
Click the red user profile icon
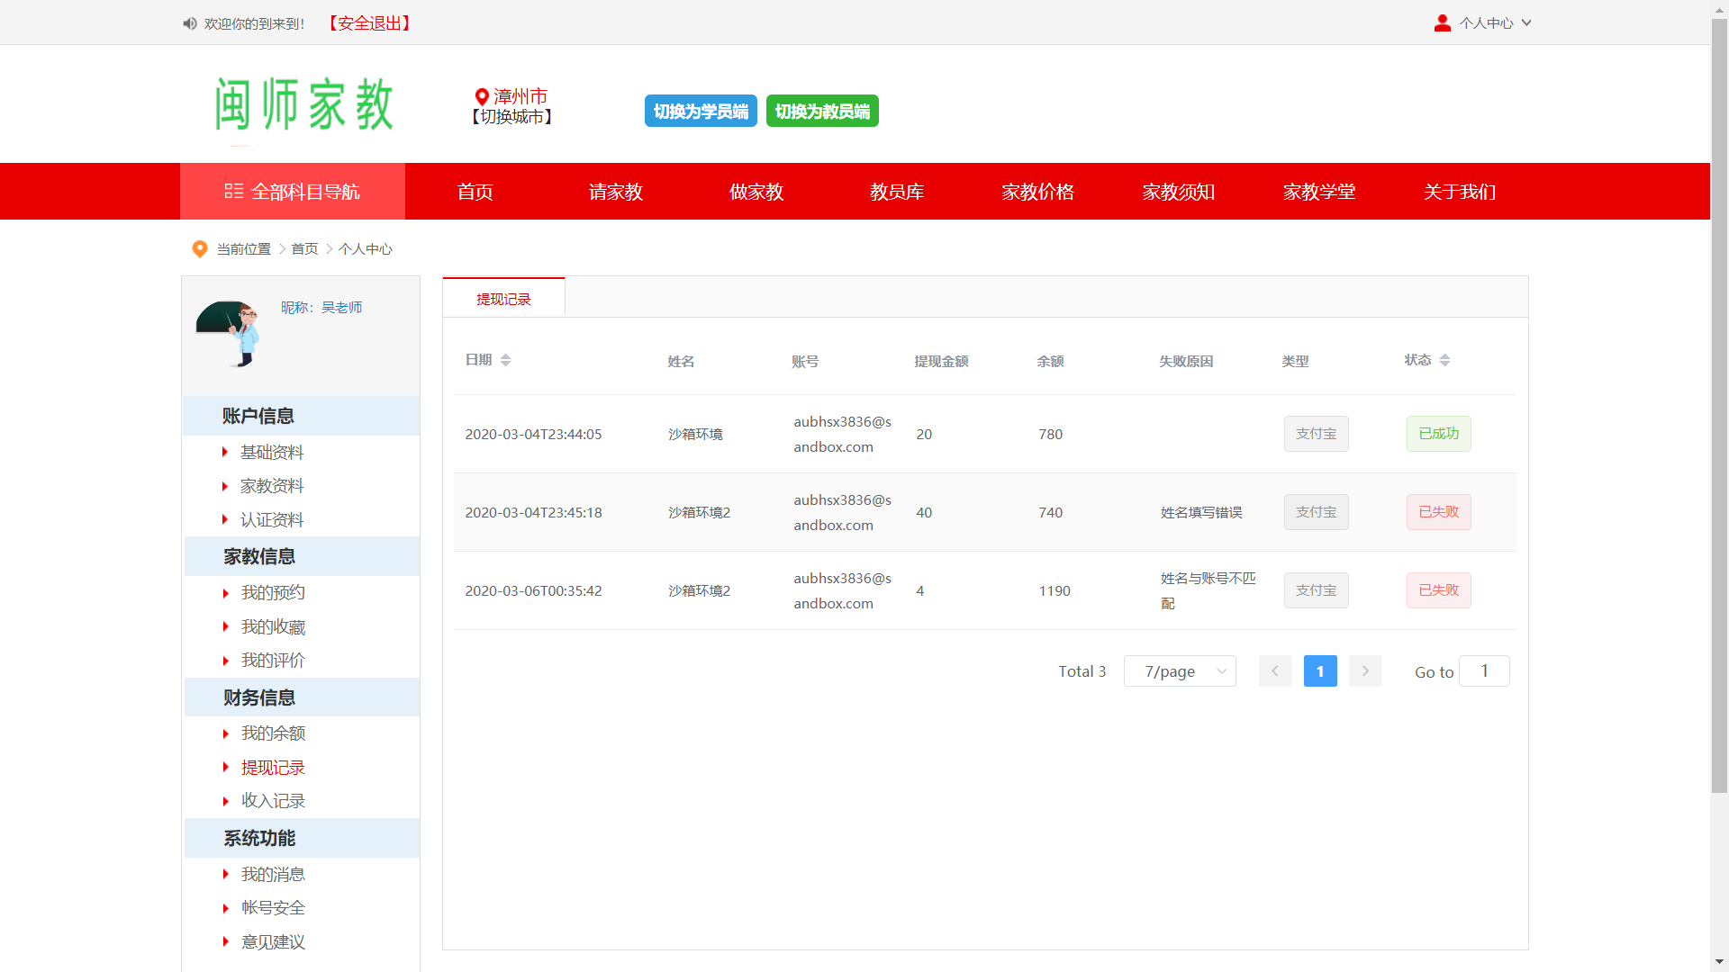tap(1442, 23)
